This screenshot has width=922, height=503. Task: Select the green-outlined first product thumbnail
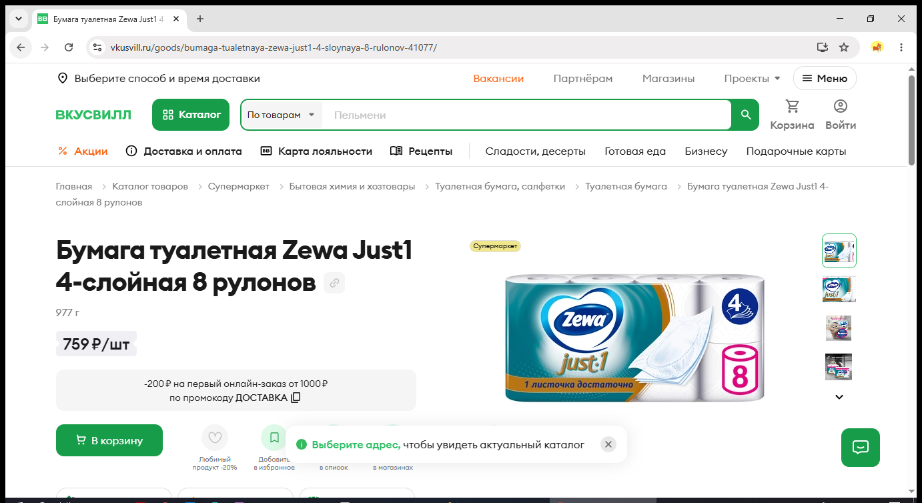coord(839,250)
